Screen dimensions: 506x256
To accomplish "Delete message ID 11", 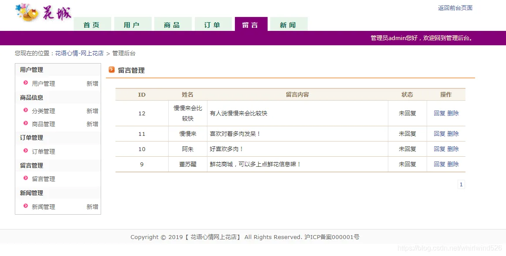I will point(453,134).
